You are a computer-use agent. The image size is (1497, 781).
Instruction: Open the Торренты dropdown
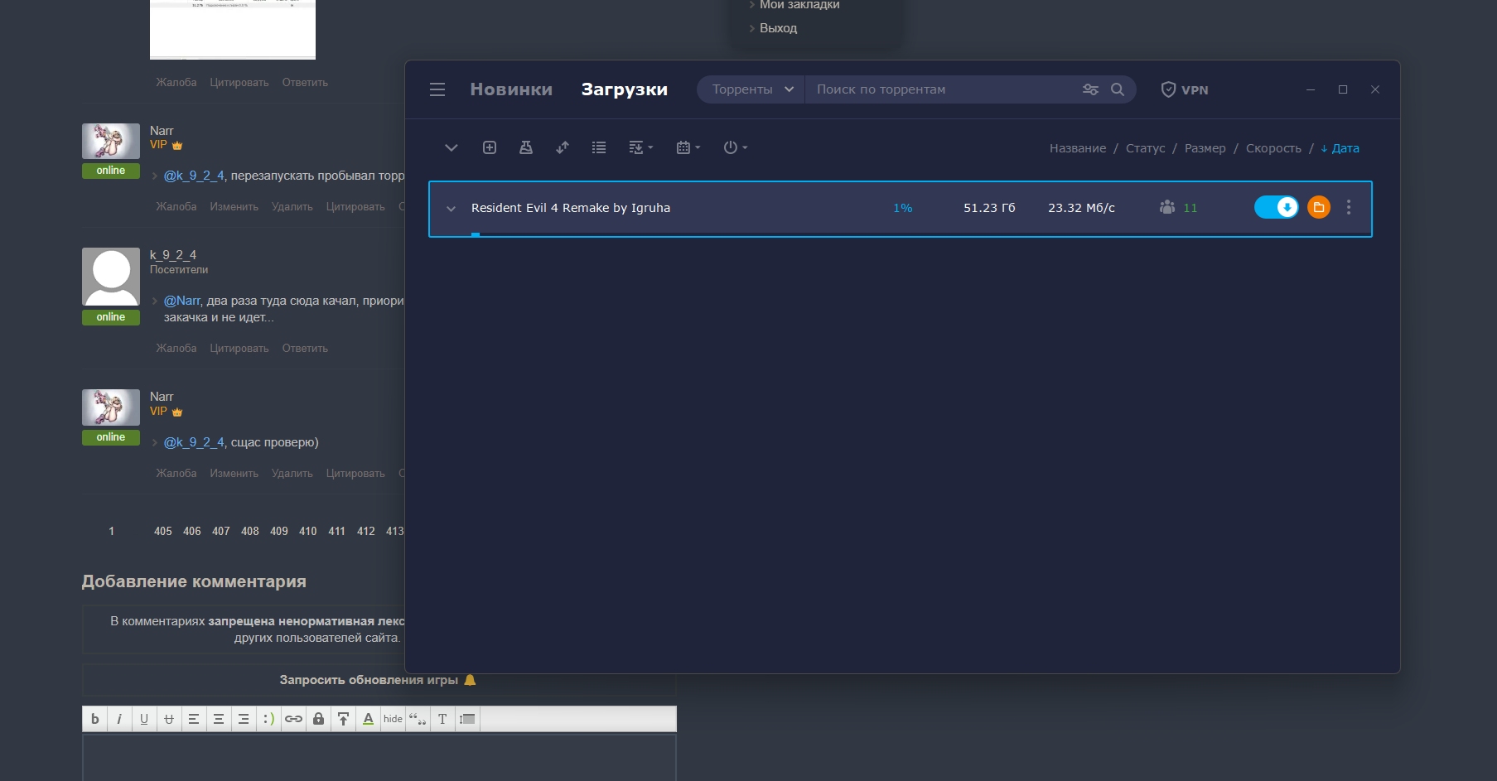(x=751, y=89)
